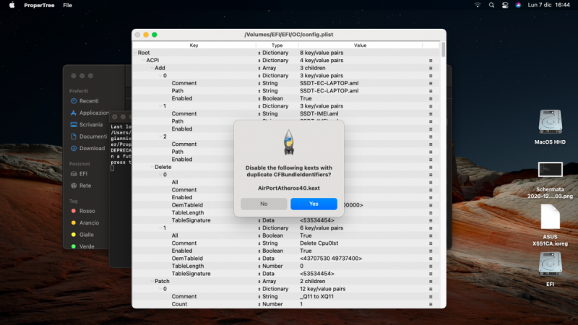Collapse the Add array node
The width and height of the screenshot is (578, 325).
[152, 68]
